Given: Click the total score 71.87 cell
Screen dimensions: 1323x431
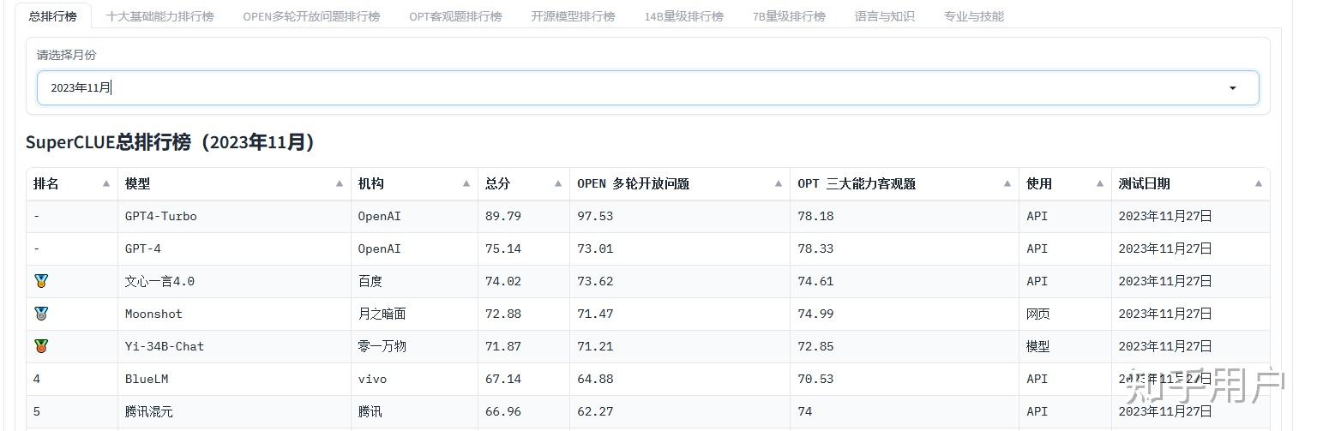Looking at the screenshot, I should pyautogui.click(x=524, y=346).
